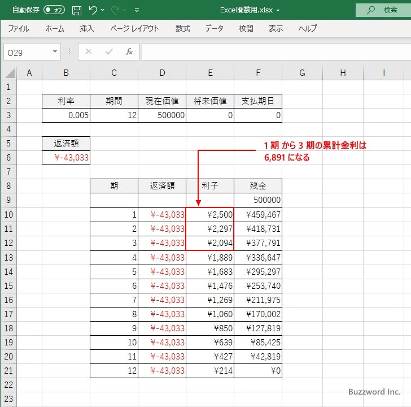The width and height of the screenshot is (411, 407).
Task: Toggle the AutoSave (自動保存) switch
Action: pos(54,10)
